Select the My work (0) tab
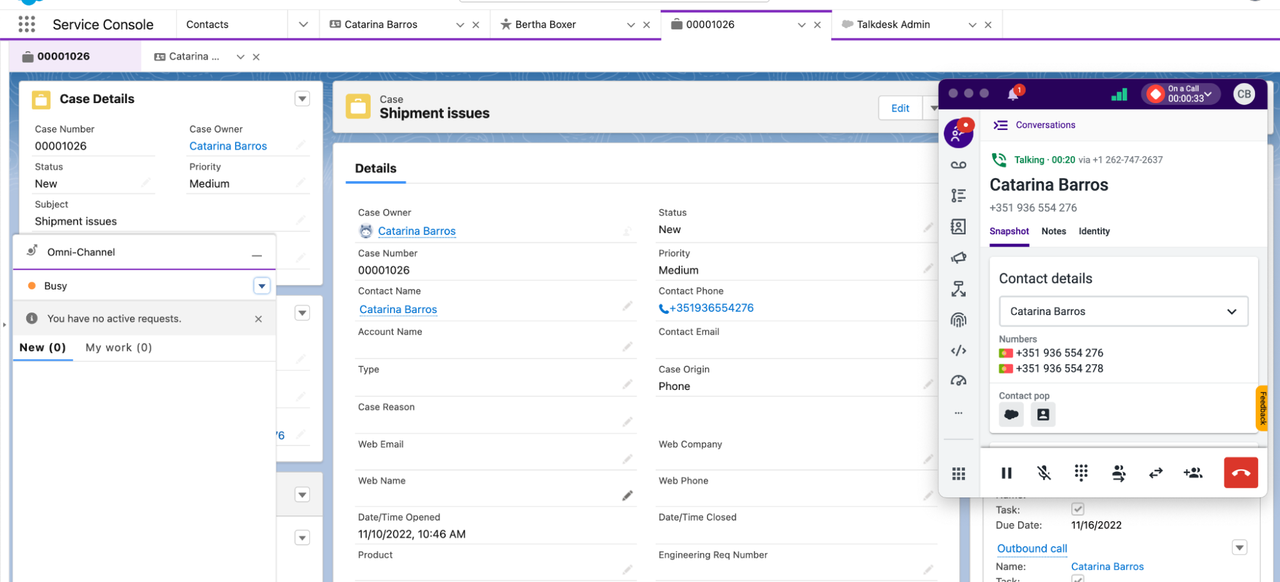Viewport: 1280px width, 582px height. point(118,348)
